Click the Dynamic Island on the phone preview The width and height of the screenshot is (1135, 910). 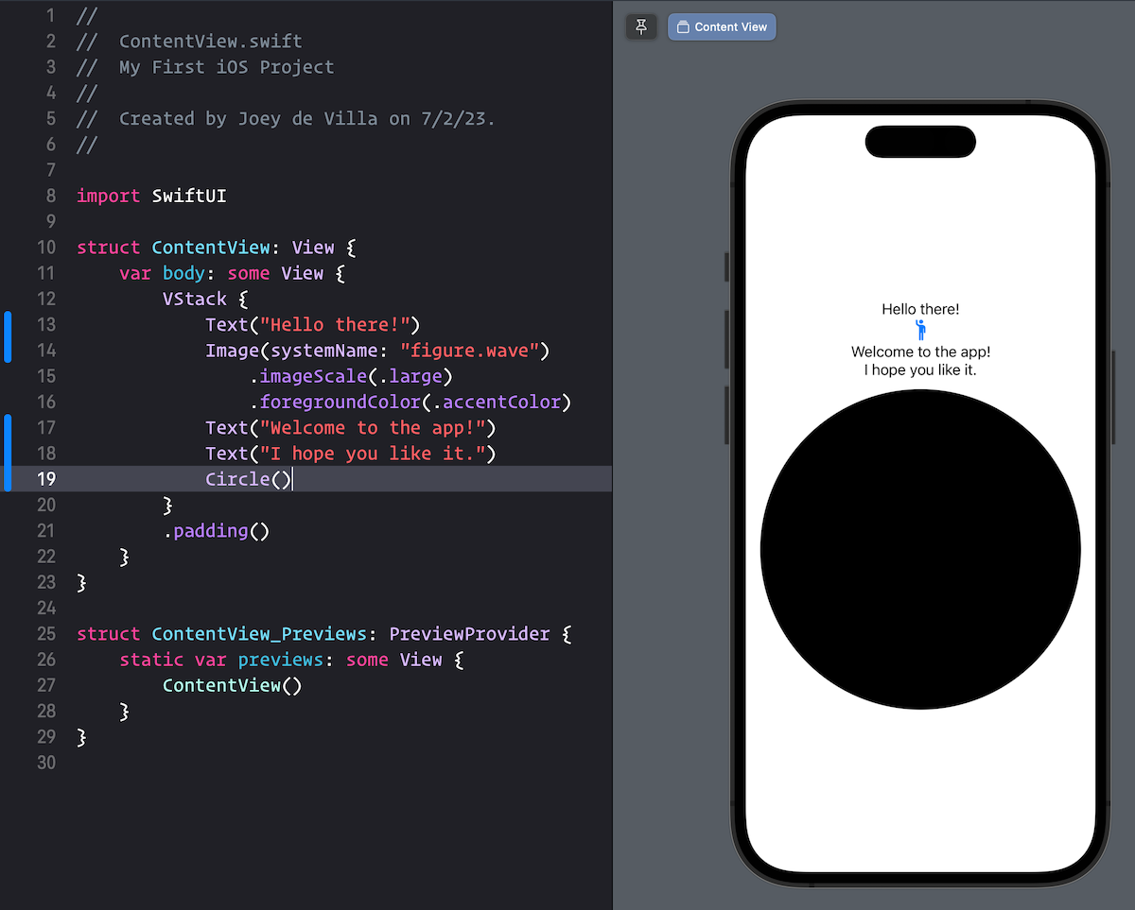tap(920, 141)
